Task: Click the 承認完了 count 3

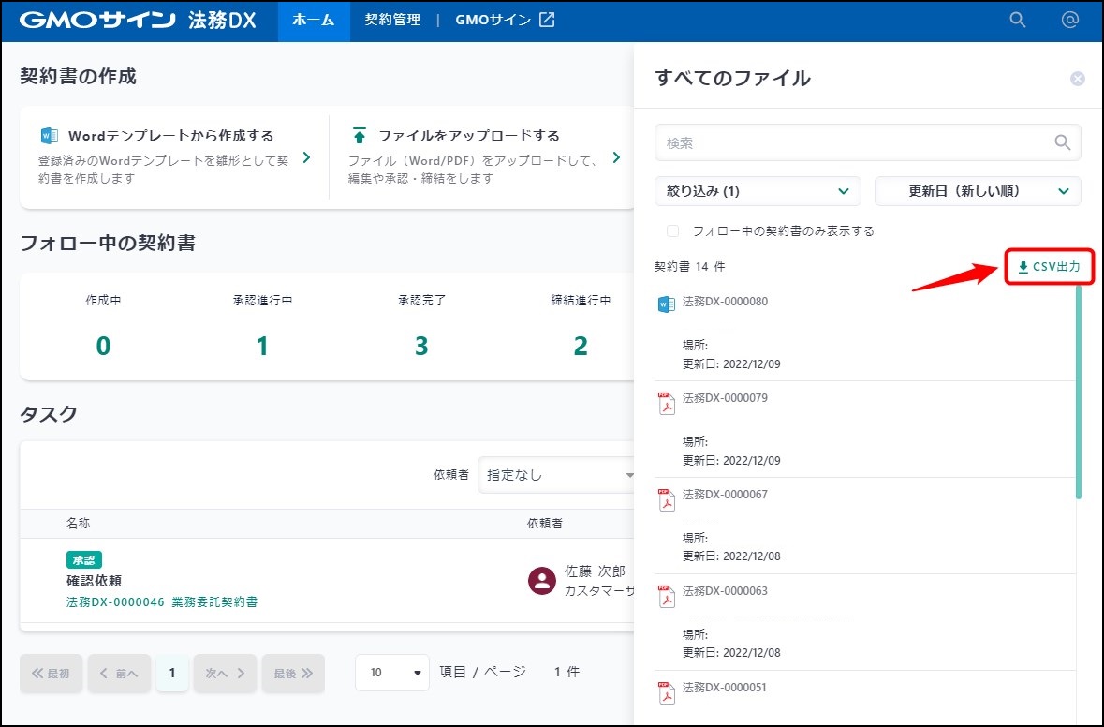Action: 421,346
